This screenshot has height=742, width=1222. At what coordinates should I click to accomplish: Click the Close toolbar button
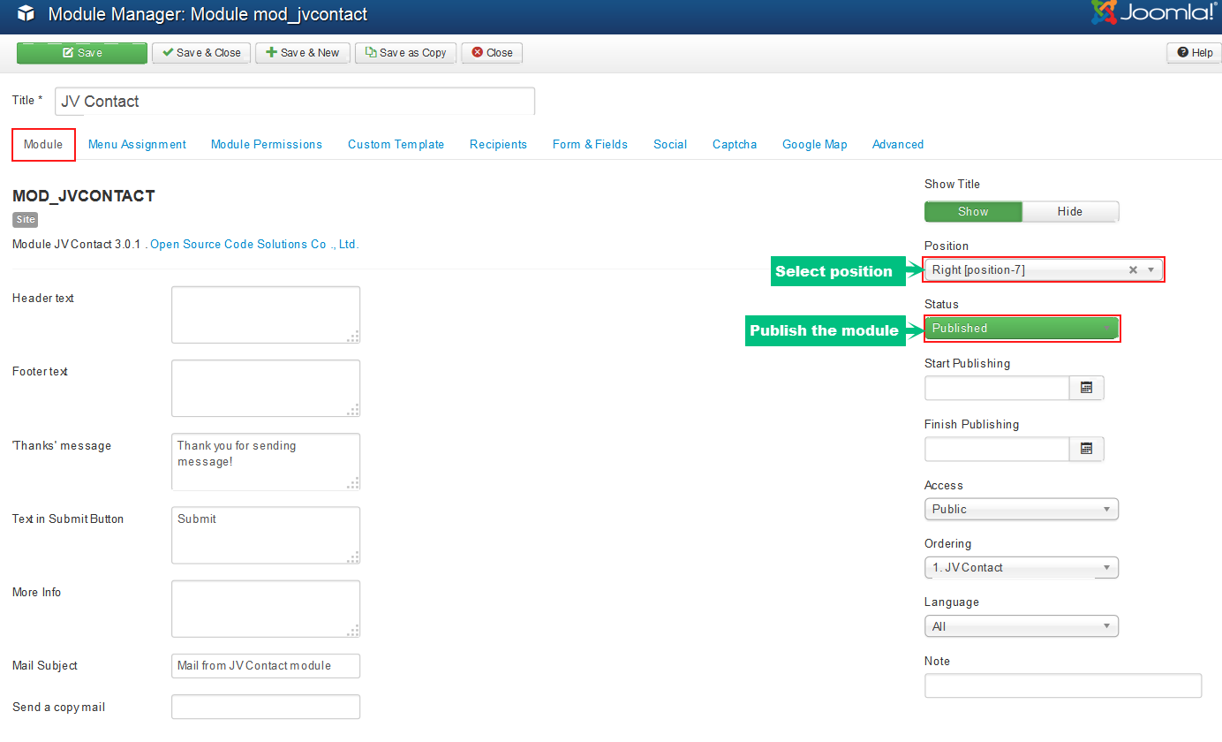point(492,53)
